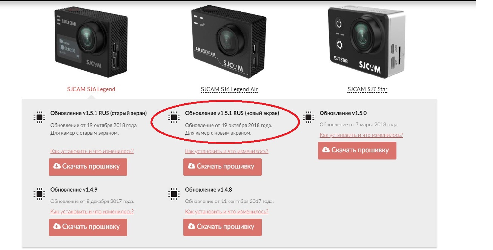Download firmware v1.5.1 for new screen
The width and height of the screenshot is (493, 250).
tap(223, 167)
